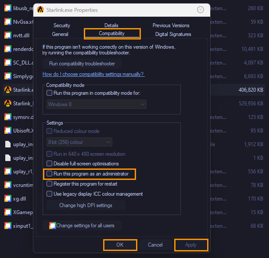Click the 323 KB size value
The image size is (269, 258).
[255, 36]
